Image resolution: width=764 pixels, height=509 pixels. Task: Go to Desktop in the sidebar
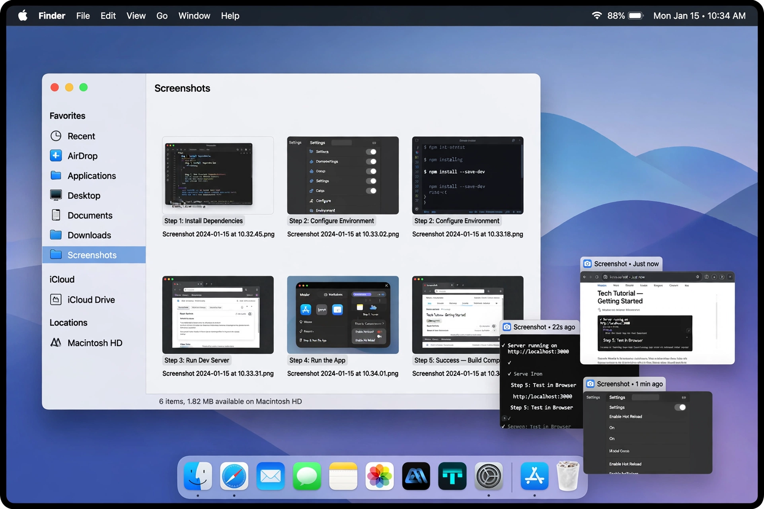point(94,196)
